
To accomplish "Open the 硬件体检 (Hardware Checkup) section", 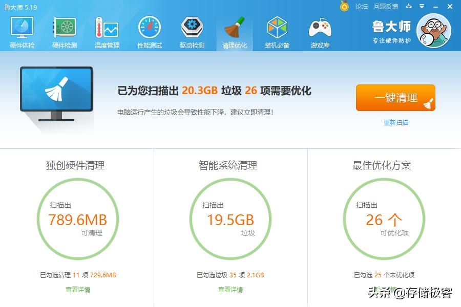I will 22,31.
